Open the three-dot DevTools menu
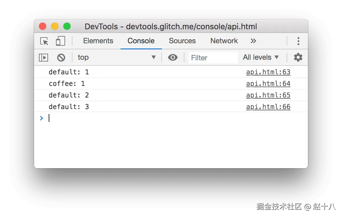The width and height of the screenshot is (342, 217). click(298, 41)
